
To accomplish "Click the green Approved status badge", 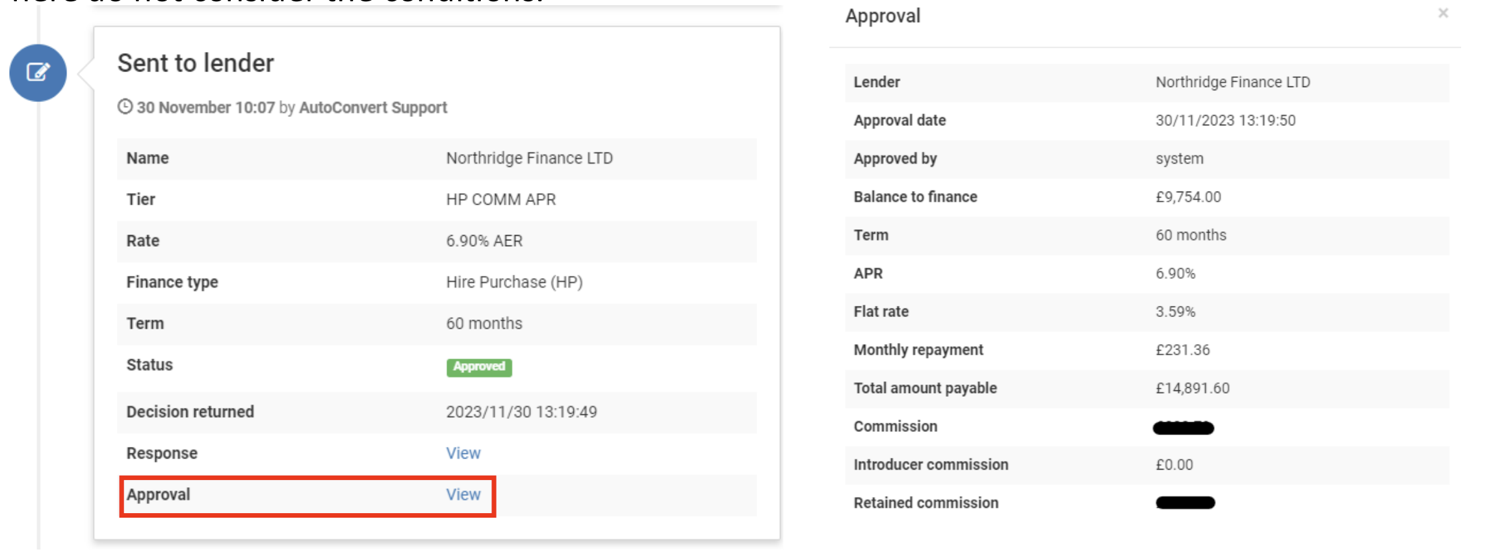I will (x=479, y=367).
